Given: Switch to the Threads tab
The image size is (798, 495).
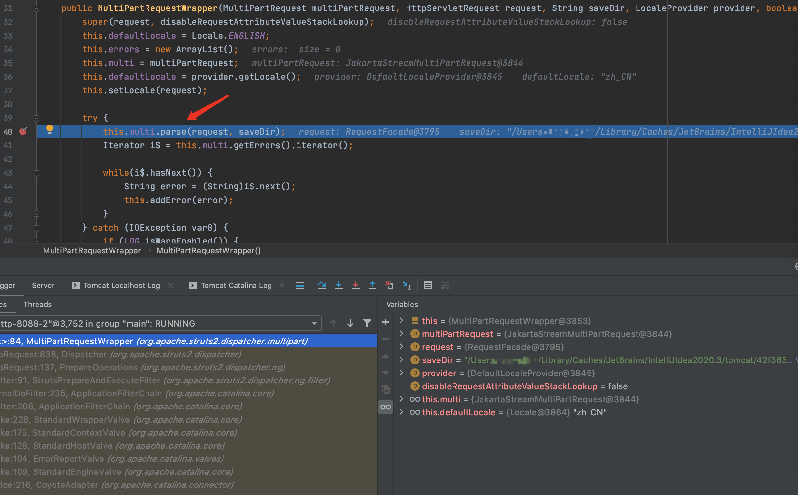Looking at the screenshot, I should coord(38,304).
